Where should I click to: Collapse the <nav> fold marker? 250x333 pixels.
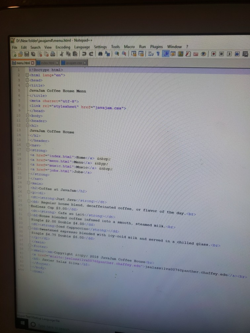(x=28, y=145)
